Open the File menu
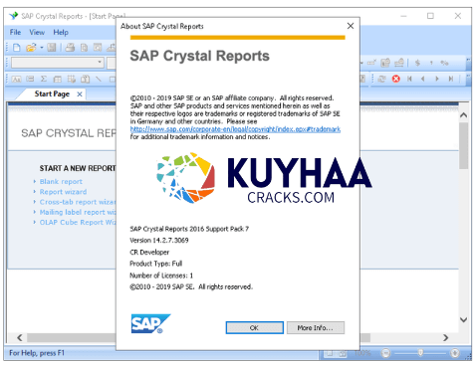 (x=15, y=32)
